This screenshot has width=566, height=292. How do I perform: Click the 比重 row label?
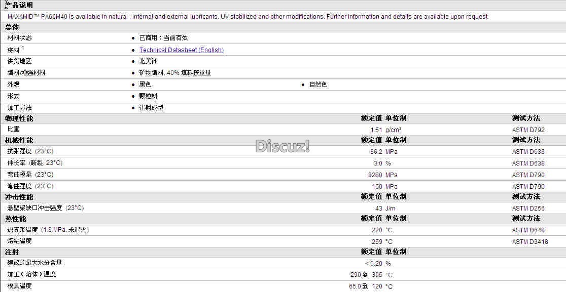13,129
